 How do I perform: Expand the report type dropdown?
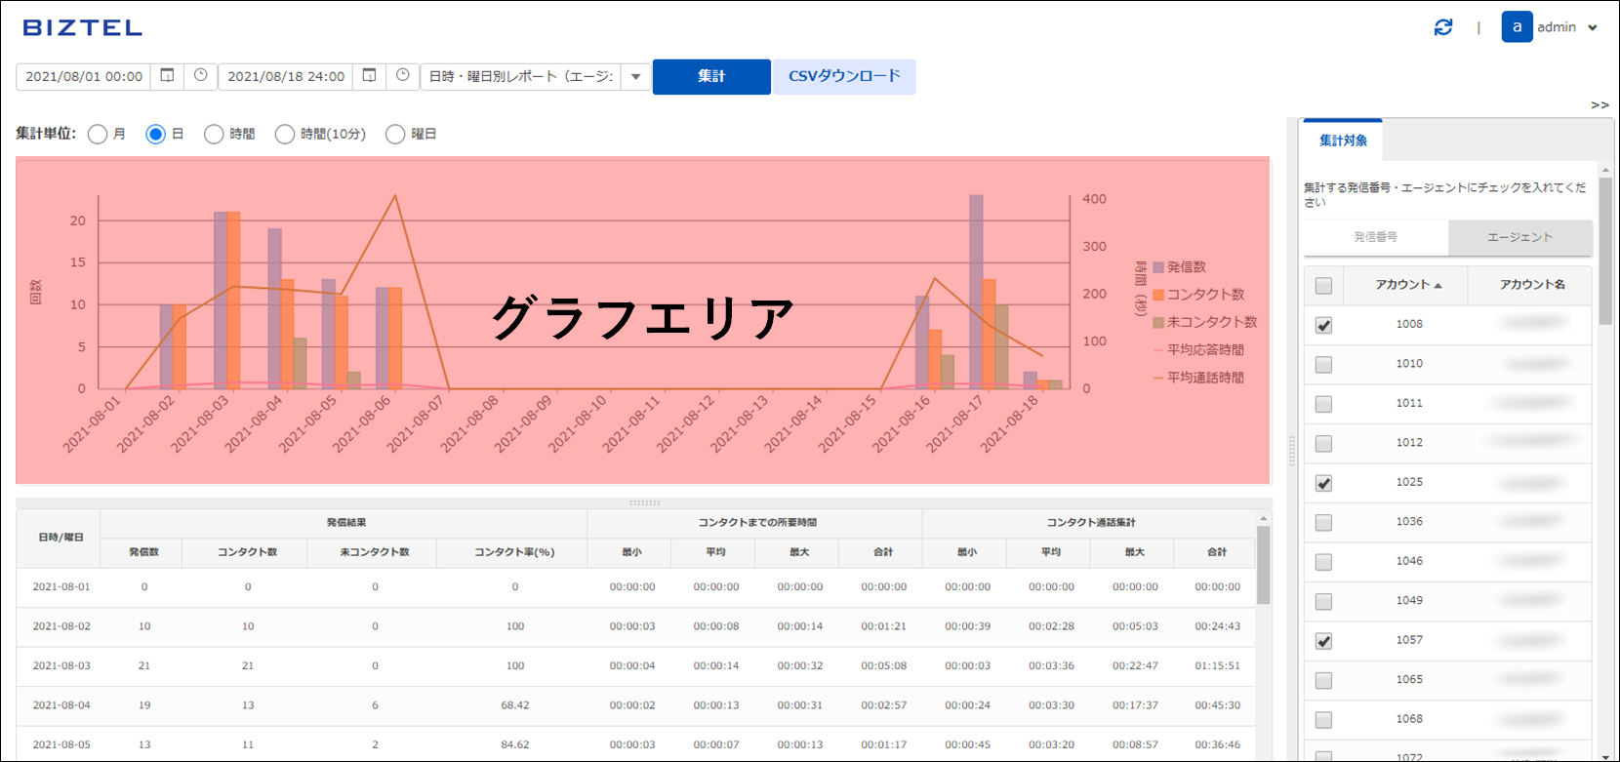pos(636,76)
